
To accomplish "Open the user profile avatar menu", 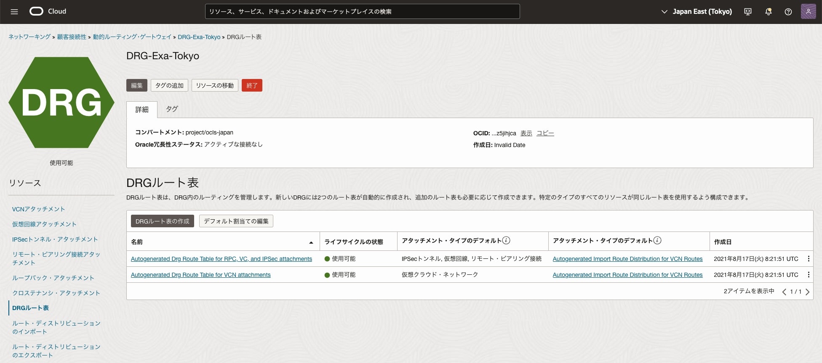I will point(808,11).
